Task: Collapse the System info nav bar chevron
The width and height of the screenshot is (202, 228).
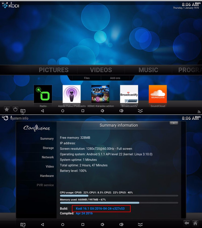Action: click(x=141, y=224)
